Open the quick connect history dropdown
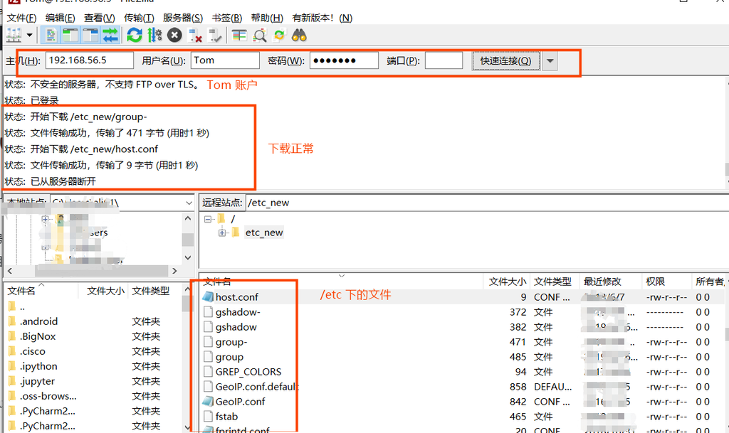The width and height of the screenshot is (729, 433). click(x=550, y=61)
